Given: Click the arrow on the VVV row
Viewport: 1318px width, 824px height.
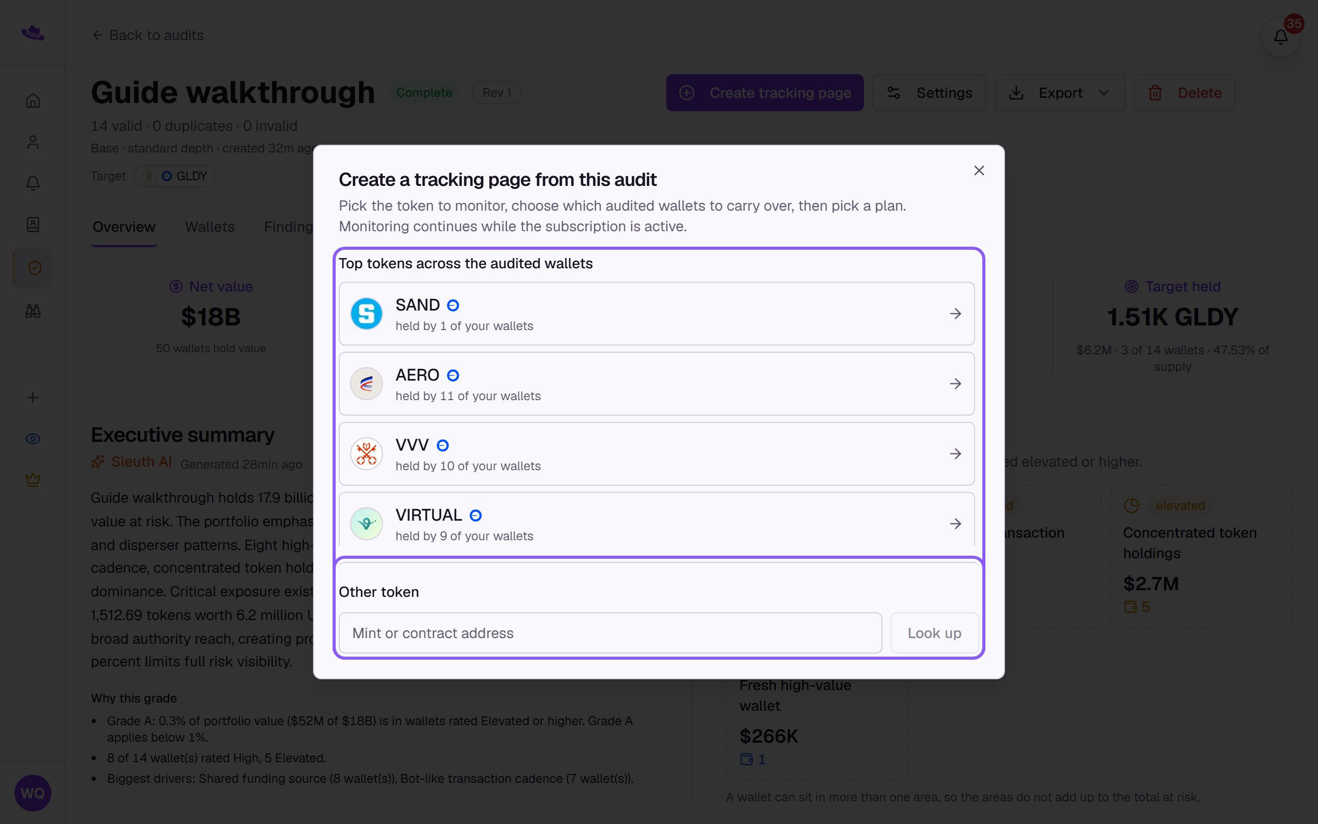Looking at the screenshot, I should coord(955,453).
